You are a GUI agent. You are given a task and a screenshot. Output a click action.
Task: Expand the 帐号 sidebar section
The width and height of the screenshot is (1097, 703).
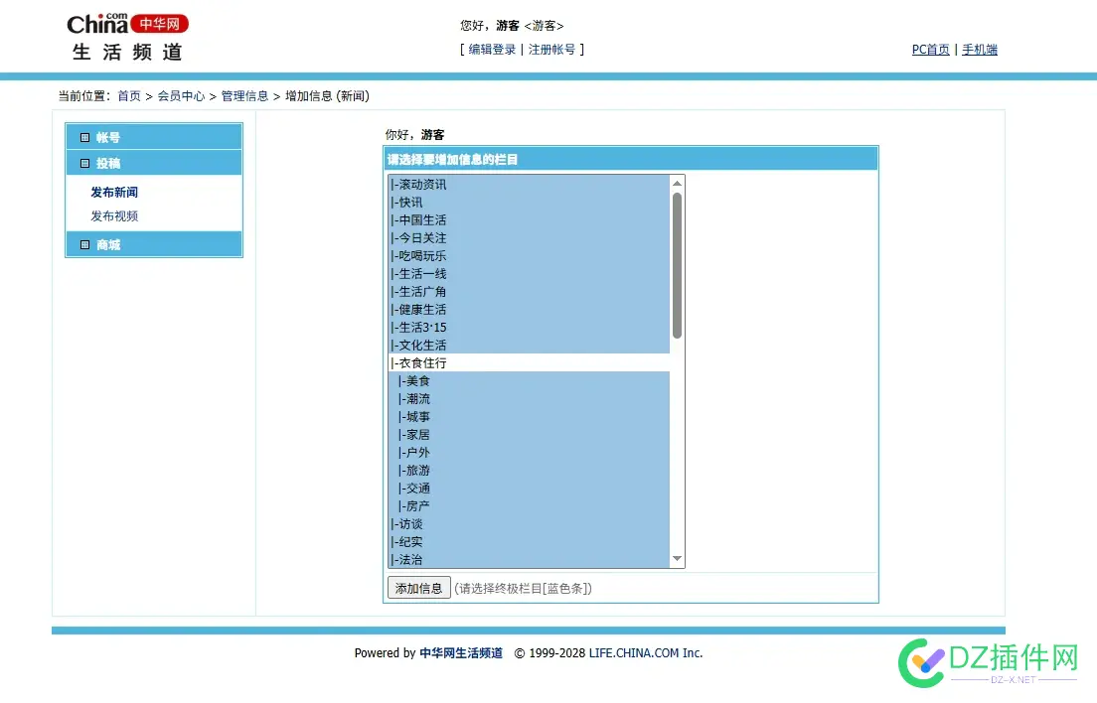[109, 137]
